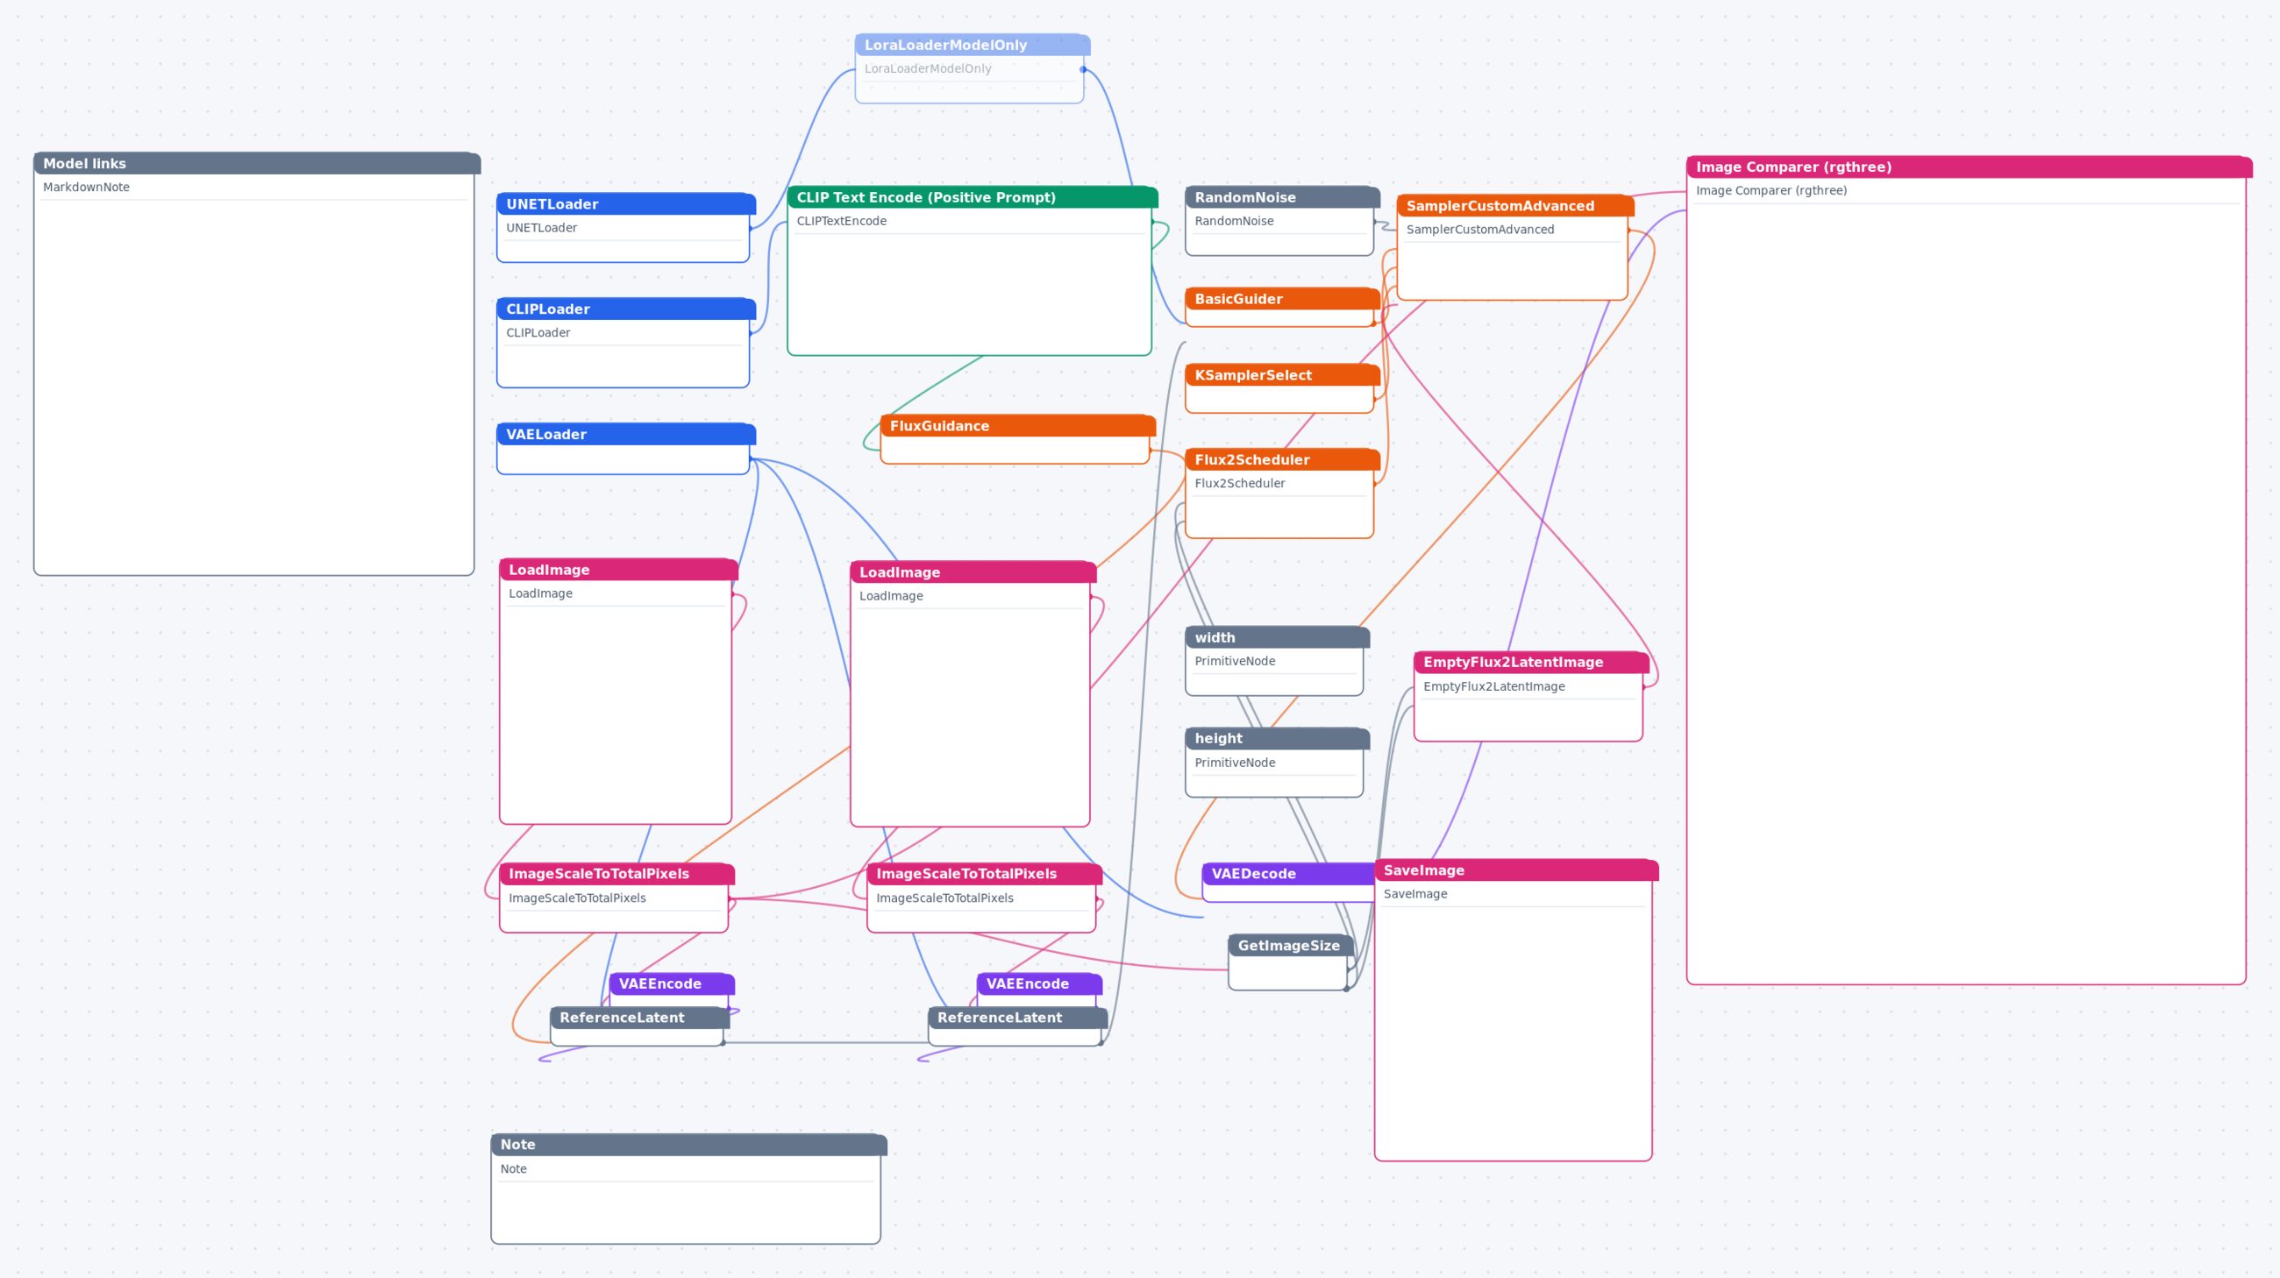Click the RandomNoise node title
Image resolution: width=2280 pixels, height=1278 pixels.
[1245, 197]
